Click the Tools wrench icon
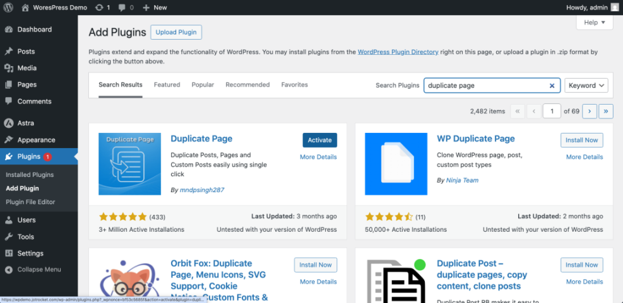The width and height of the screenshot is (623, 303). coord(9,237)
